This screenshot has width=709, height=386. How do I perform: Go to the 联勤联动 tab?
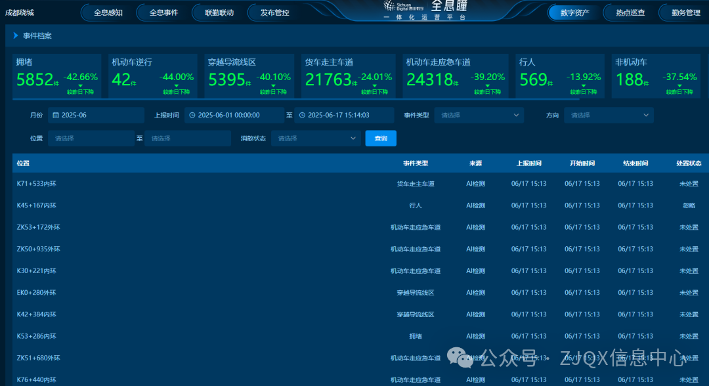pos(219,12)
